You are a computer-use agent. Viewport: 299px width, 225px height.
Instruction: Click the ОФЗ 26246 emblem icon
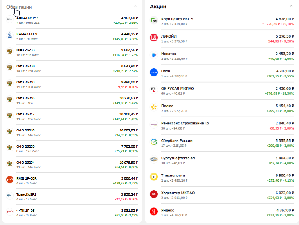[10, 99]
